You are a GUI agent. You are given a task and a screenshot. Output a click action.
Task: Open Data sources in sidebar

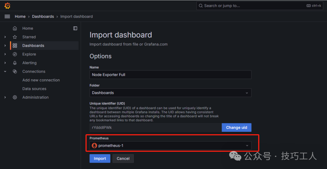tap(34, 89)
